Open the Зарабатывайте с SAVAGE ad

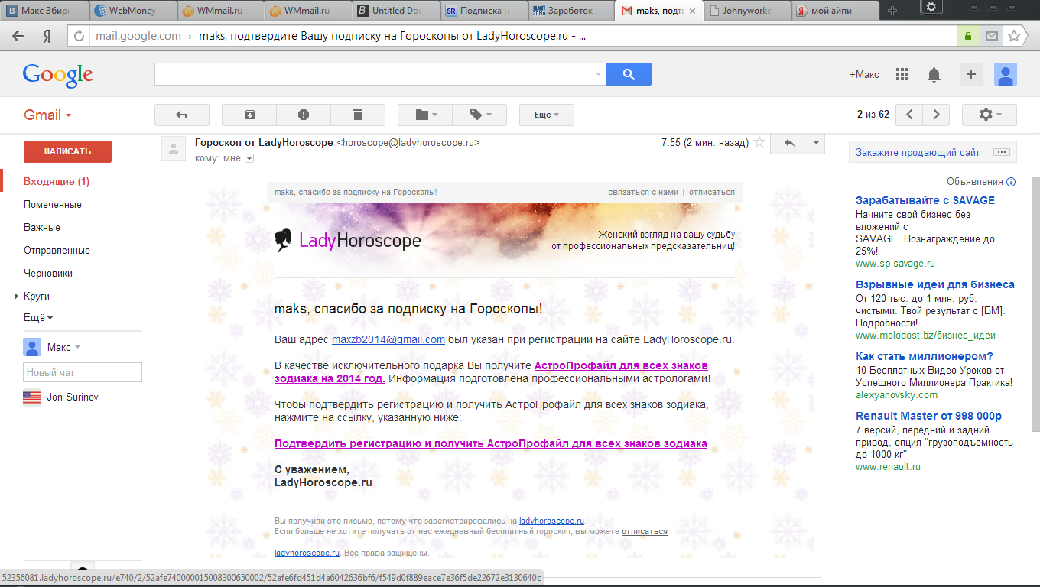pyautogui.click(x=925, y=200)
